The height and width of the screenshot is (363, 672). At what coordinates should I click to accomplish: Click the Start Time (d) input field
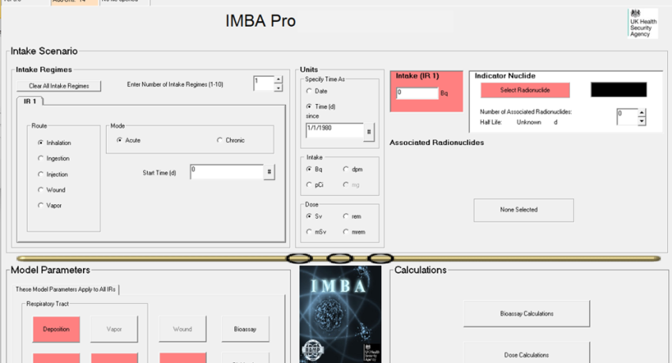227,171
